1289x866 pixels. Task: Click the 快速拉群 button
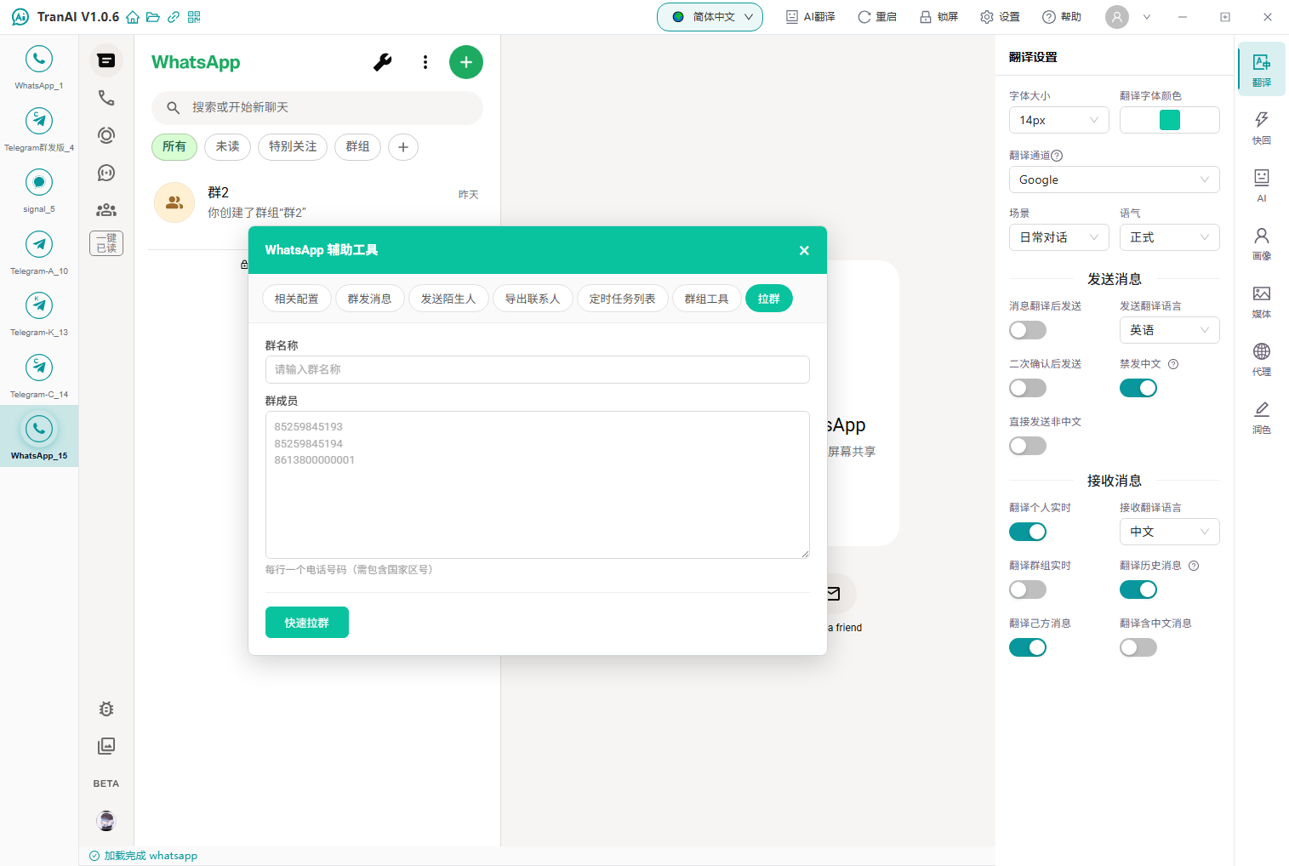click(307, 623)
